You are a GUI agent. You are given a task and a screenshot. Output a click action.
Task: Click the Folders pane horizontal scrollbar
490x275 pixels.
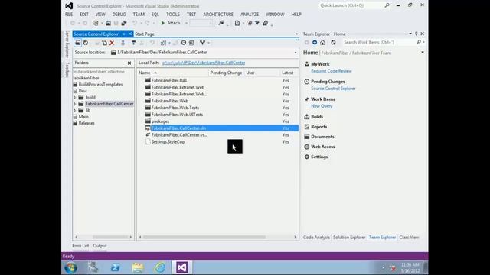coord(110,237)
